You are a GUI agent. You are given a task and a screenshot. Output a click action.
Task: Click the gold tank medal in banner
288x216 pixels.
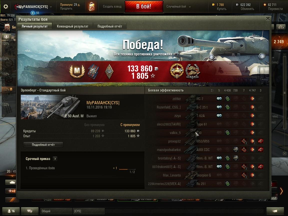tap(177, 71)
